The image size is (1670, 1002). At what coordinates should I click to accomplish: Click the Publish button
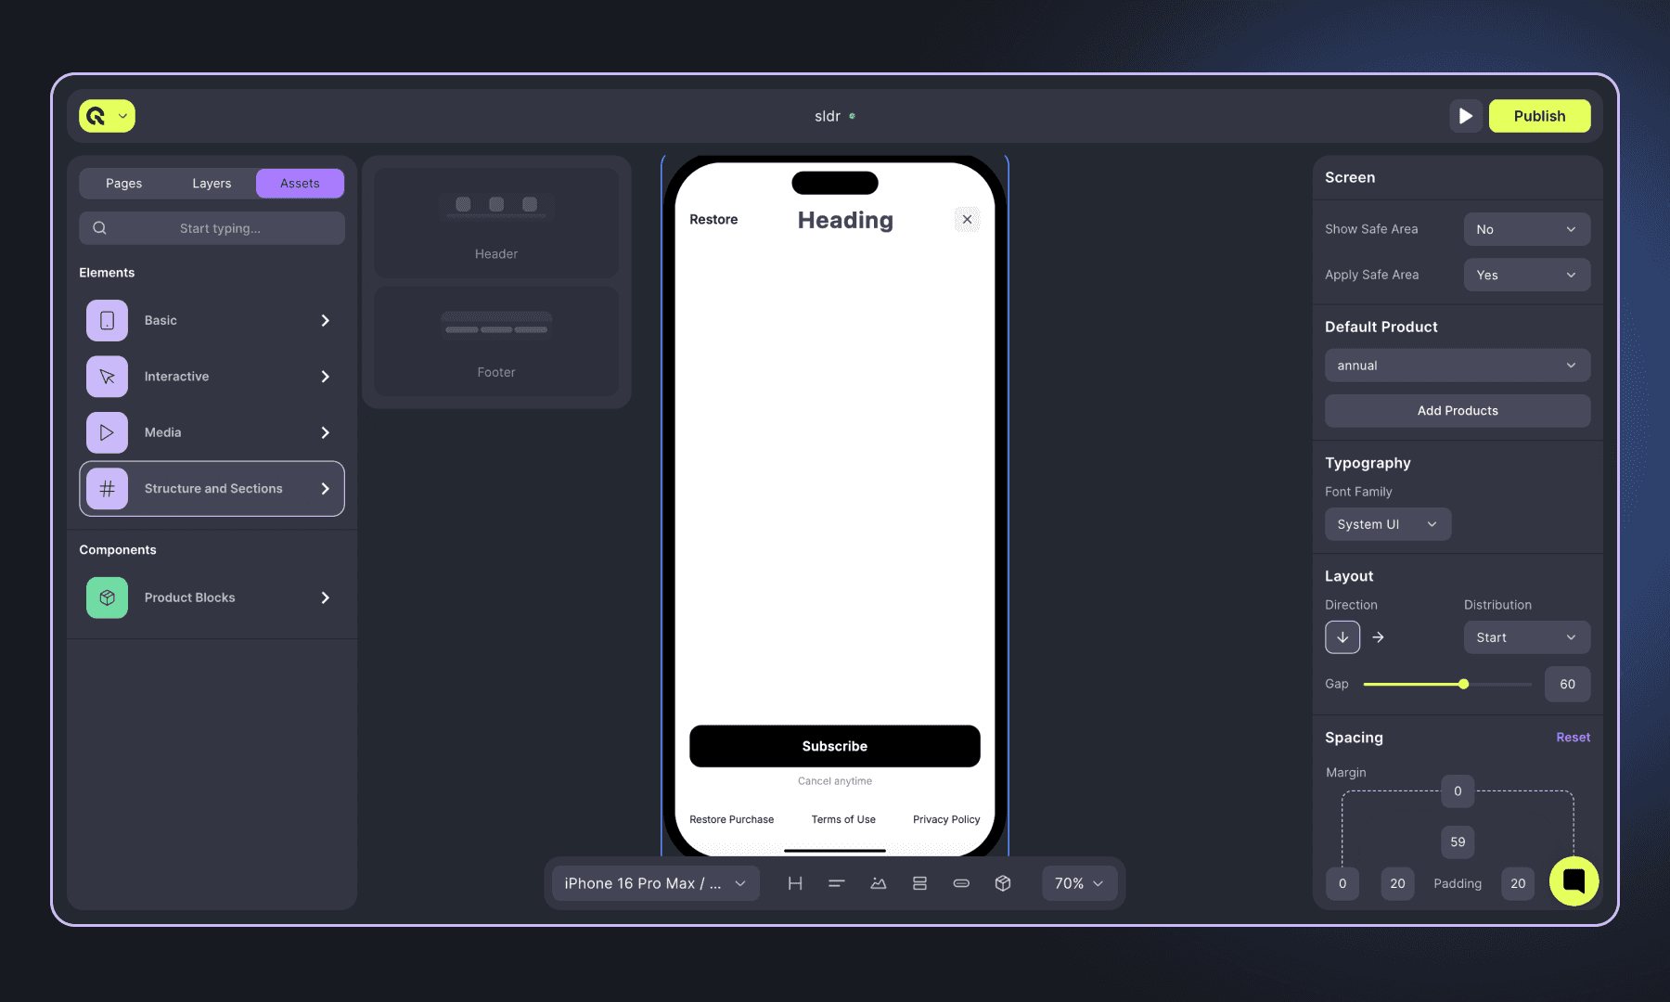(1539, 115)
